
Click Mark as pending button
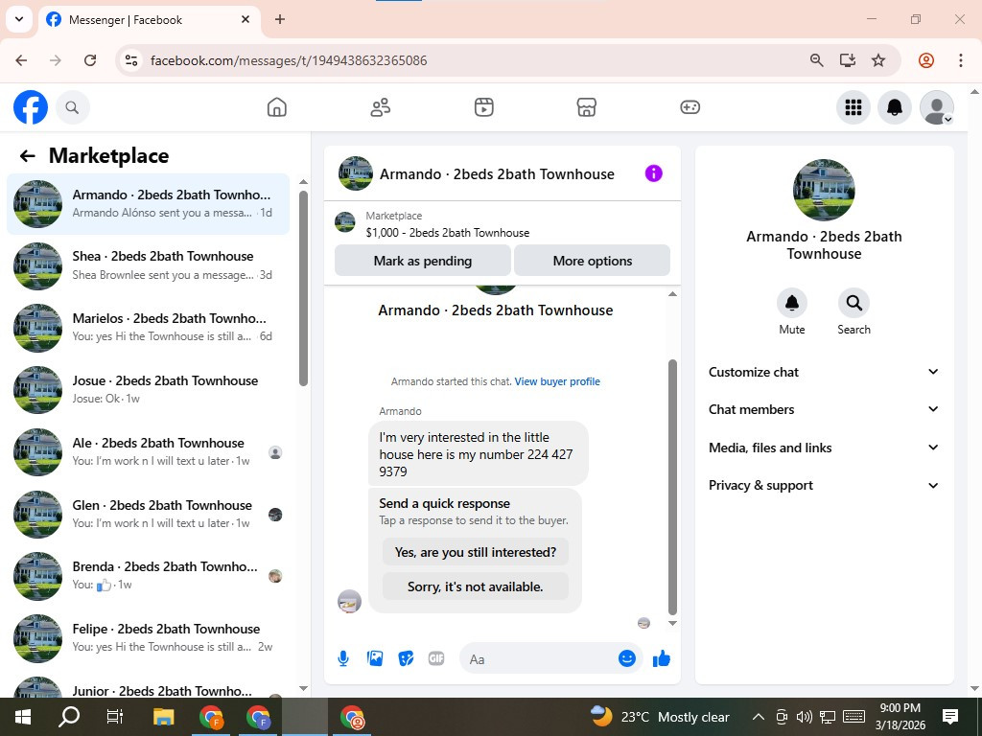tap(423, 261)
